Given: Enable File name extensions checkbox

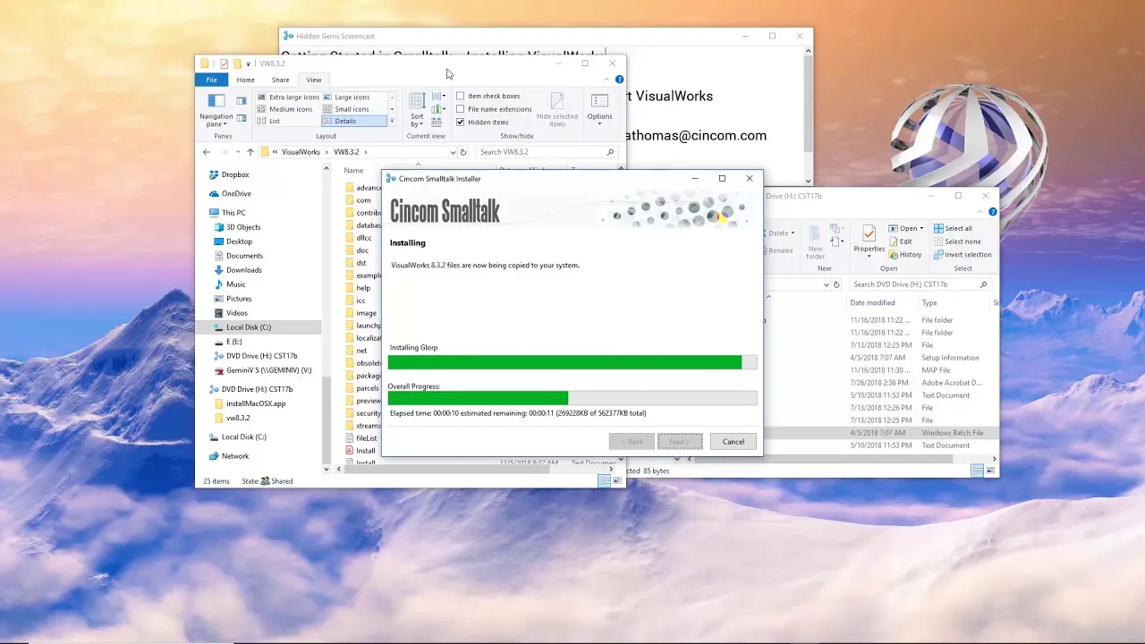Looking at the screenshot, I should (x=494, y=109).
